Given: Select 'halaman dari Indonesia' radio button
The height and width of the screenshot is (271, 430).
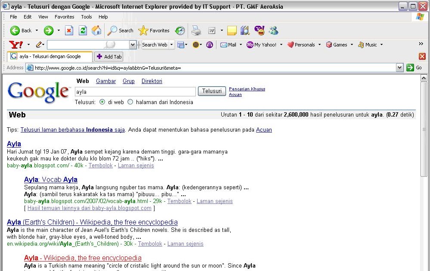Looking at the screenshot, I should [x=130, y=102].
